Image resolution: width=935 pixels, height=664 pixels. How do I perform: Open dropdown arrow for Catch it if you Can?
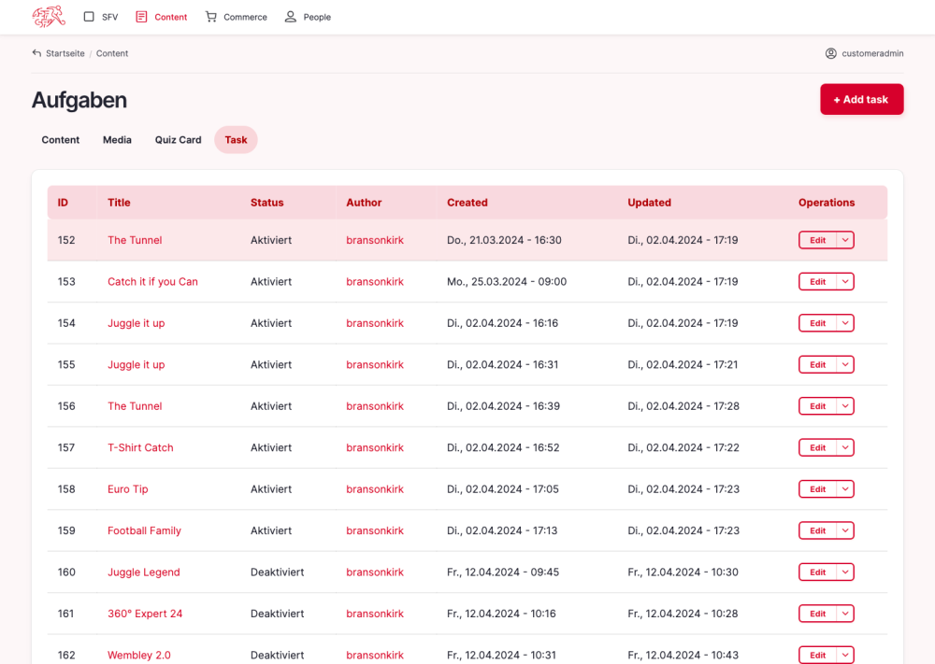[845, 282]
